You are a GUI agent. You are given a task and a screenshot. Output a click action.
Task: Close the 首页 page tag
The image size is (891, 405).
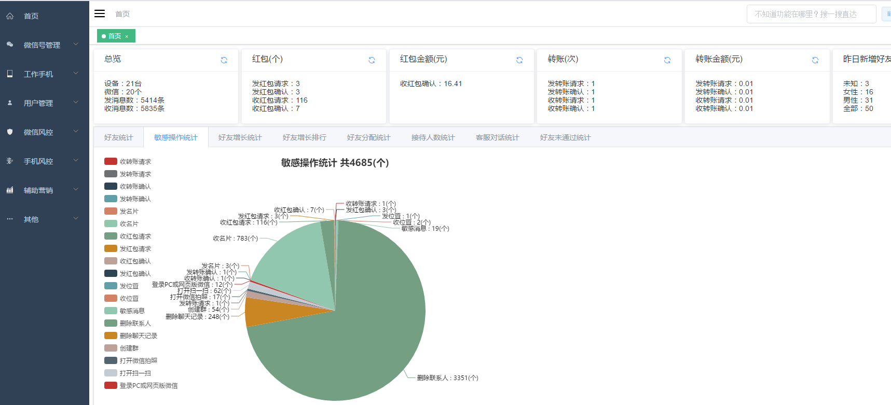point(127,36)
